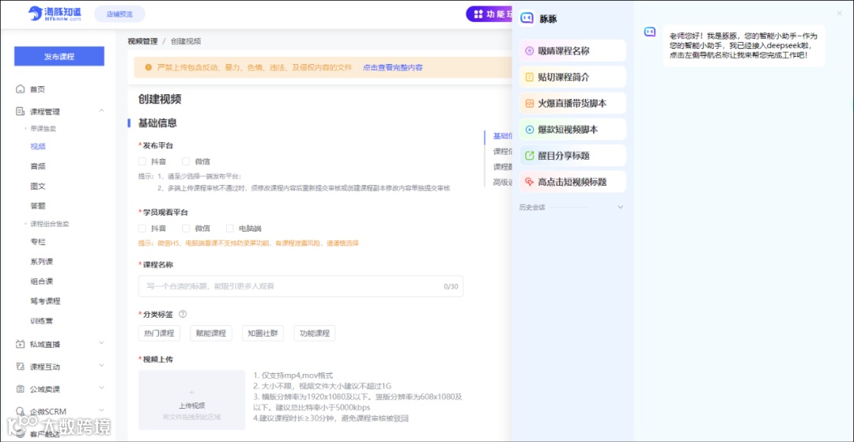Click the 店铺预览 button
The image size is (854, 442).
click(119, 14)
